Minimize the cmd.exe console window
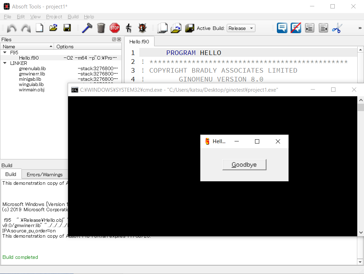 [x=313, y=90]
